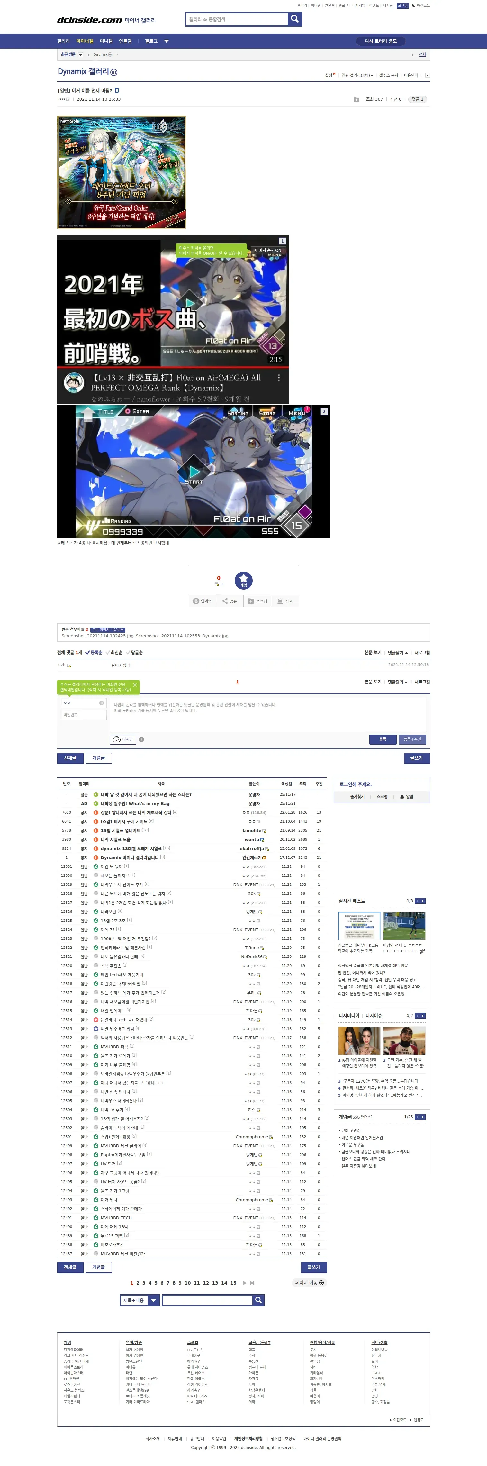The width and height of the screenshot is (487, 1466).
Task: Click the Dynamix gallery minor ⓜ badge
Action: (114, 72)
